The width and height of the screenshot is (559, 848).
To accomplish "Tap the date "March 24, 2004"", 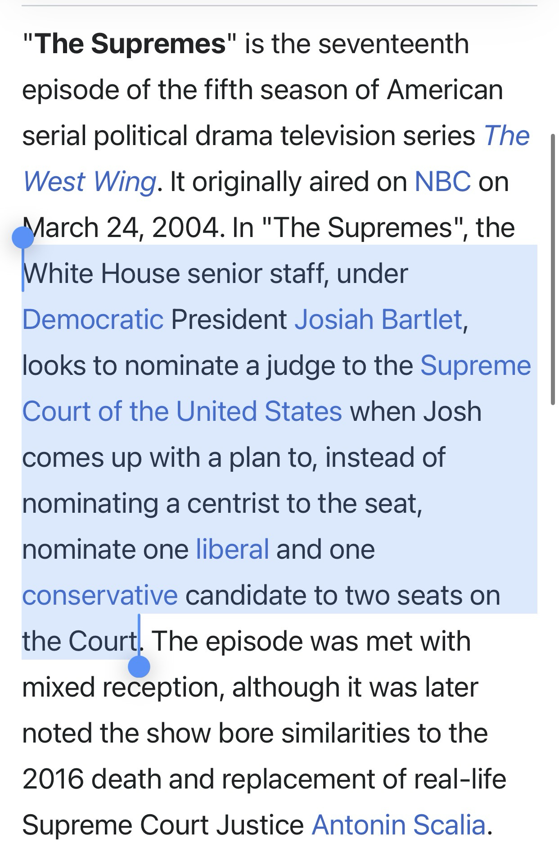I will 121,228.
